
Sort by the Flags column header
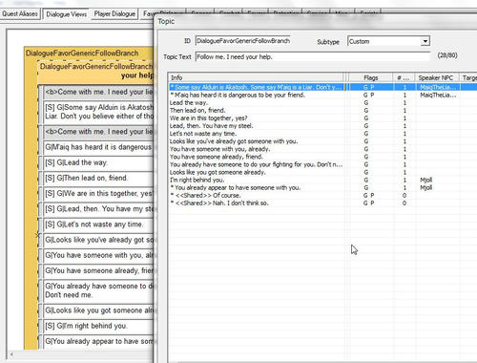pyautogui.click(x=370, y=77)
